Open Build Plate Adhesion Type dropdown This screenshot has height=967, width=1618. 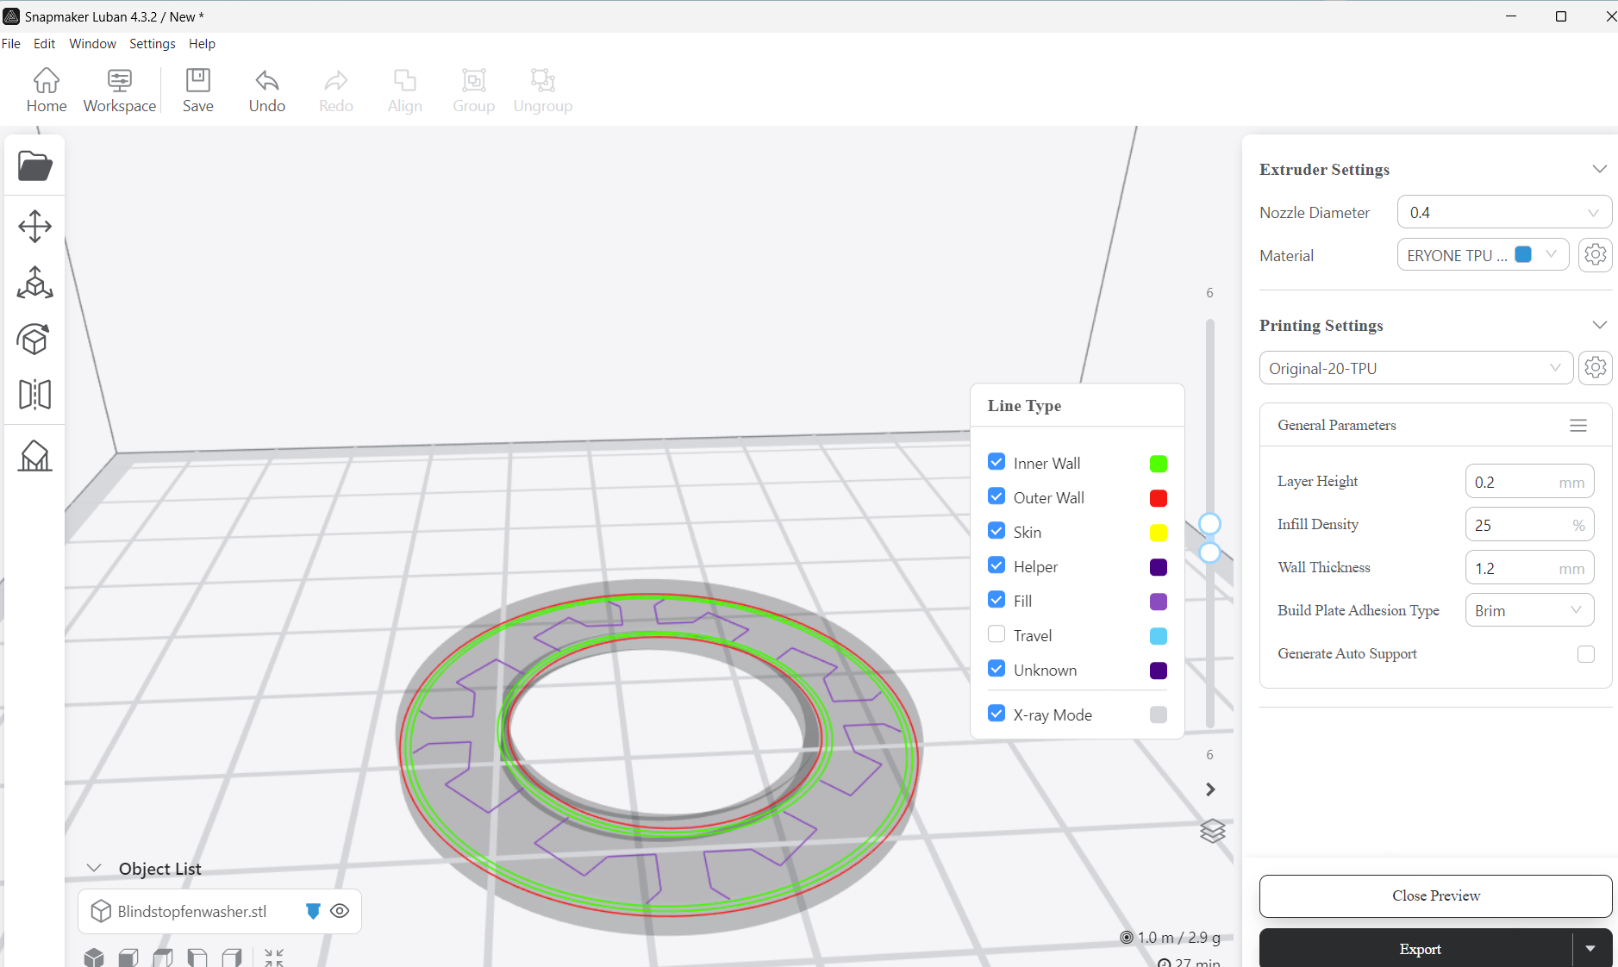(1529, 610)
